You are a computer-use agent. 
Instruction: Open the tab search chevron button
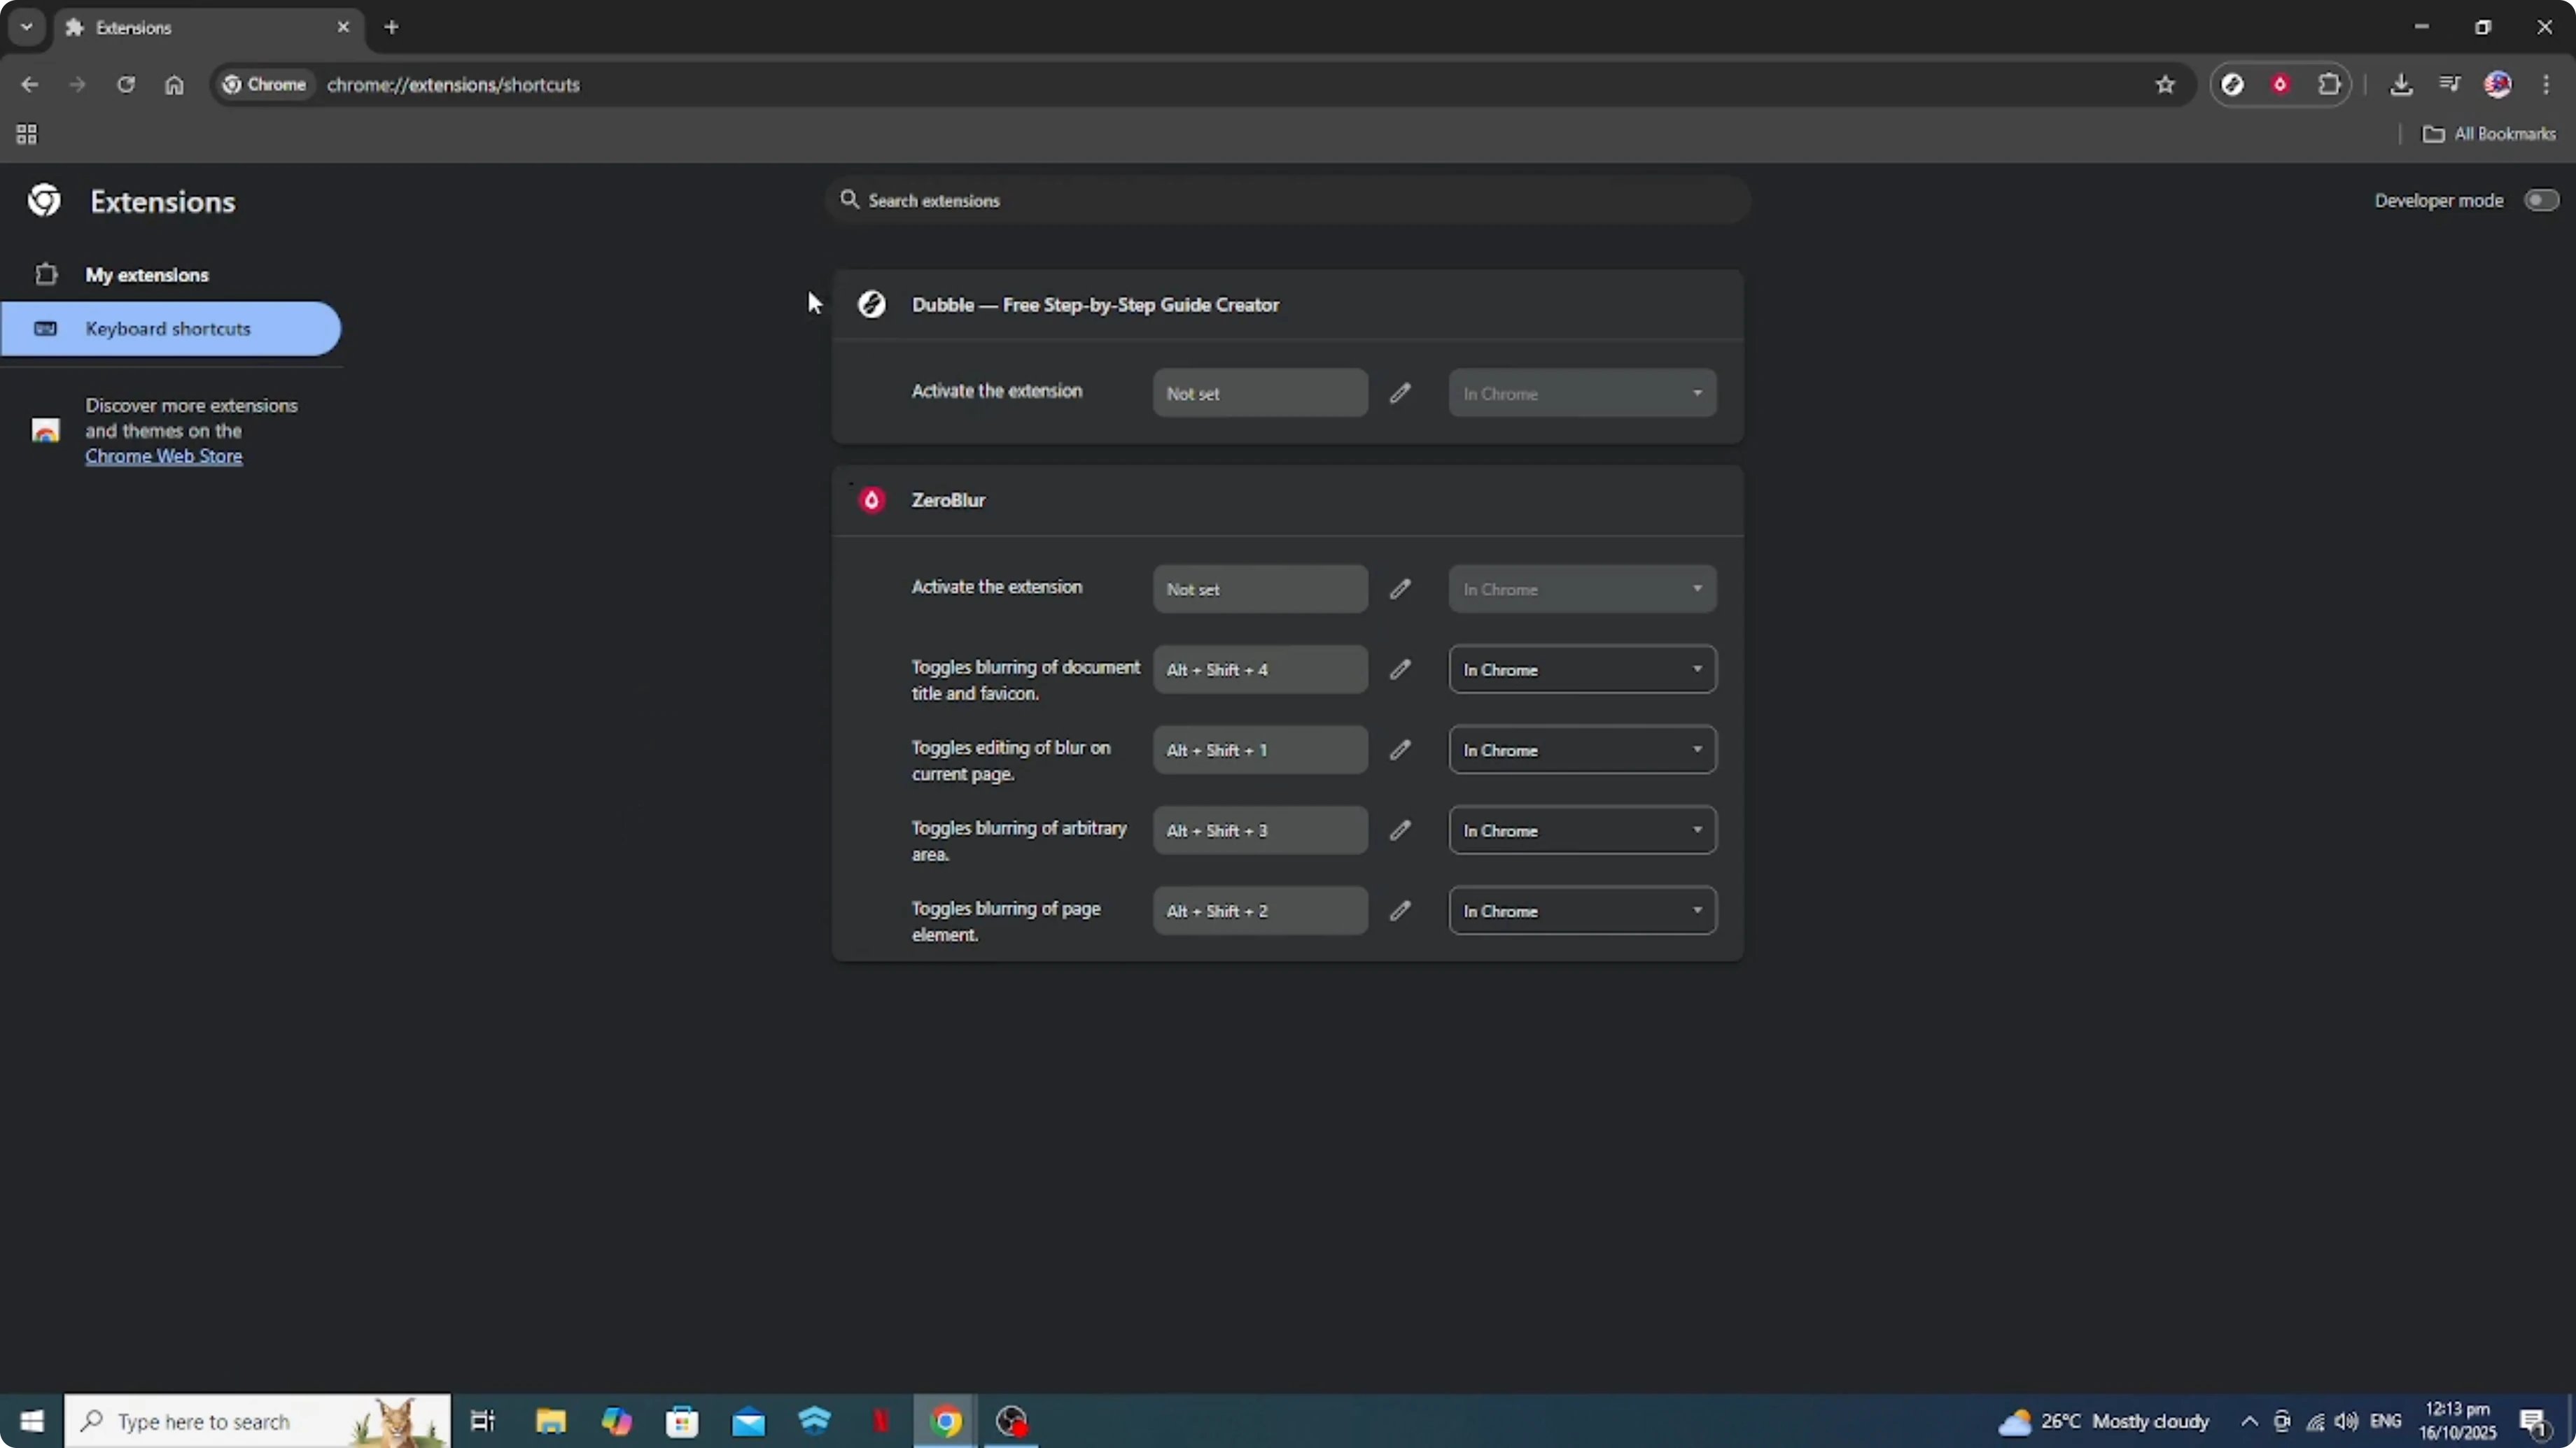coord(27,27)
